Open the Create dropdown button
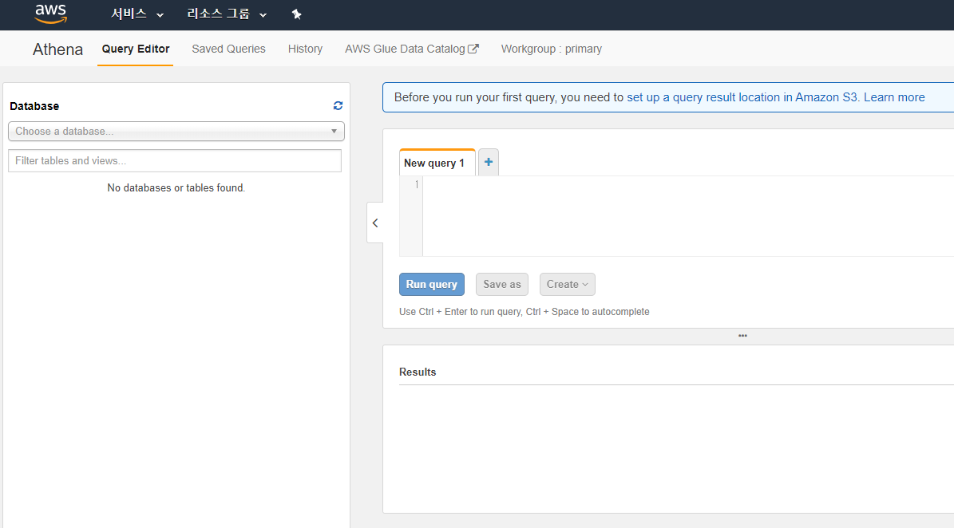The image size is (954, 528). coord(567,285)
